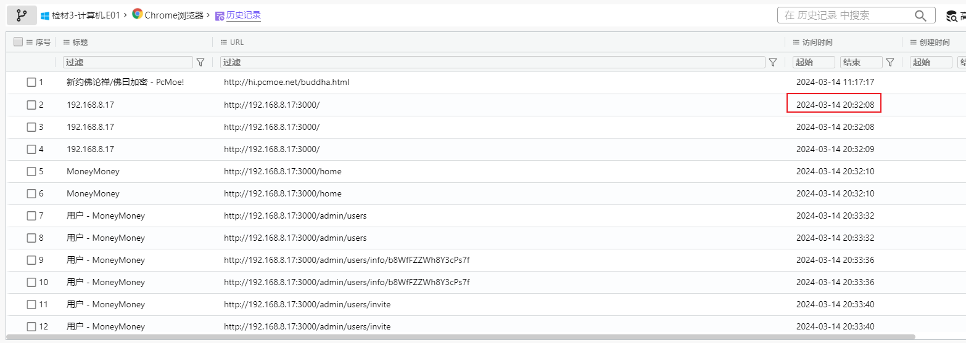The image size is (966, 343).
Task: Go to Chrome浏览器 in breadcrumb
Action: (173, 15)
